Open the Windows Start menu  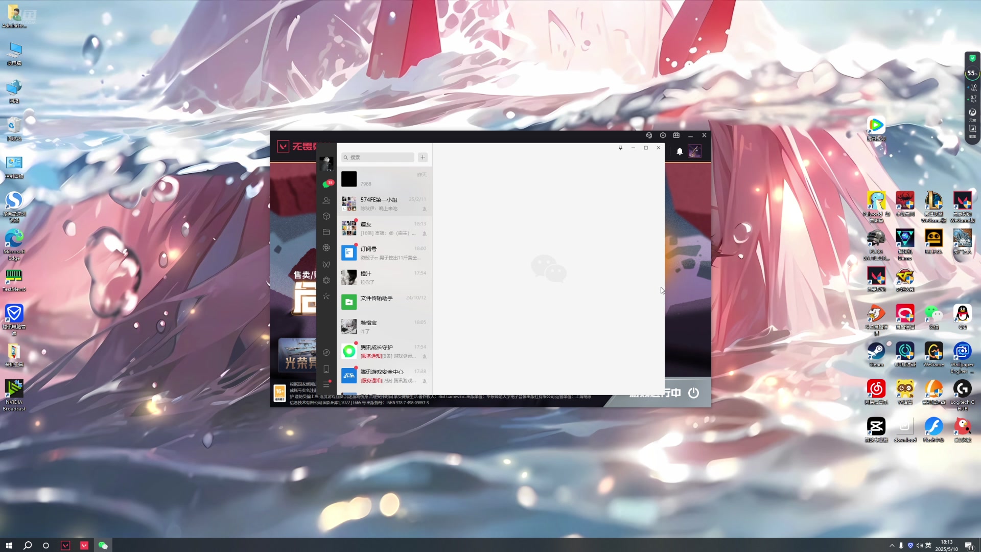click(x=9, y=545)
